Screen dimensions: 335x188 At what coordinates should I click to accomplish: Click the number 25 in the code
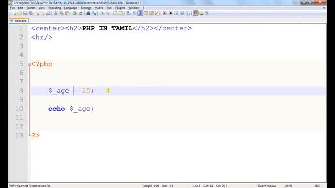86,90
